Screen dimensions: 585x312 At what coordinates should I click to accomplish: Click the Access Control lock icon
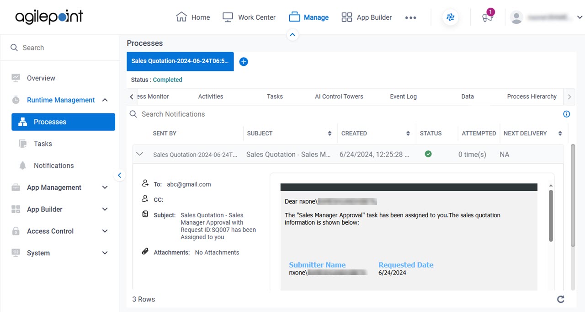[x=16, y=231]
